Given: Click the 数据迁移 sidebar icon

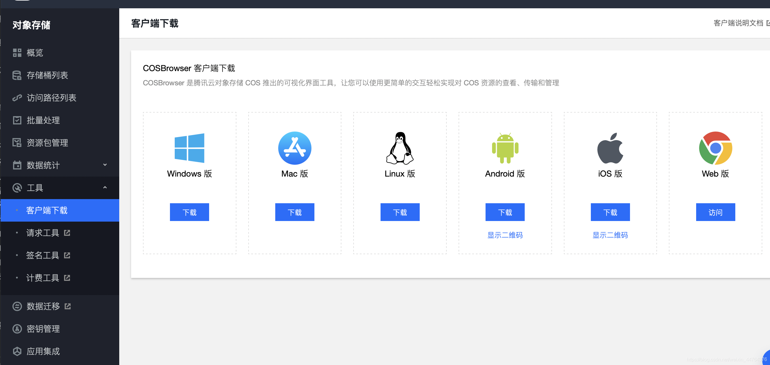Looking at the screenshot, I should pos(17,306).
